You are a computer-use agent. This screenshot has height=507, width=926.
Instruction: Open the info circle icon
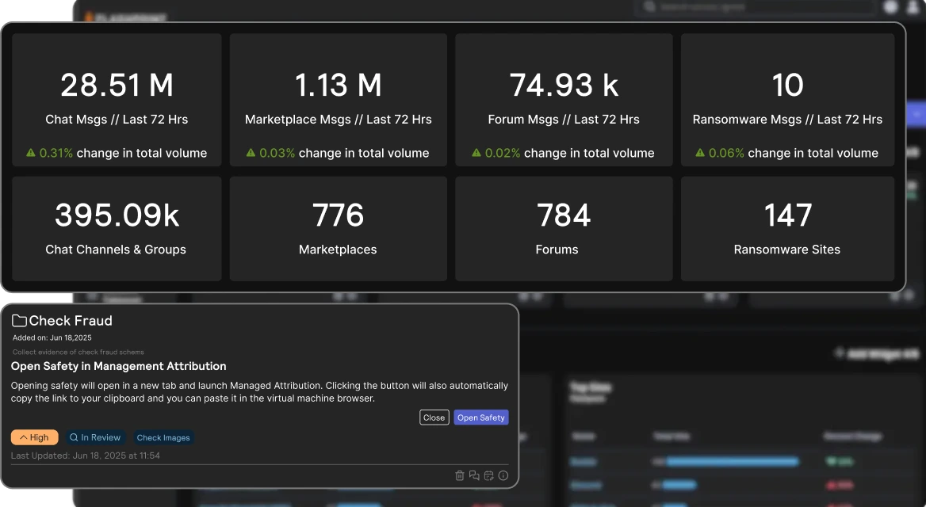[503, 476]
